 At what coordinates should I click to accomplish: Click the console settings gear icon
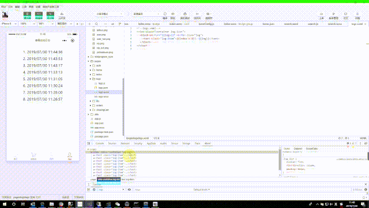pyautogui.click(x=366, y=190)
